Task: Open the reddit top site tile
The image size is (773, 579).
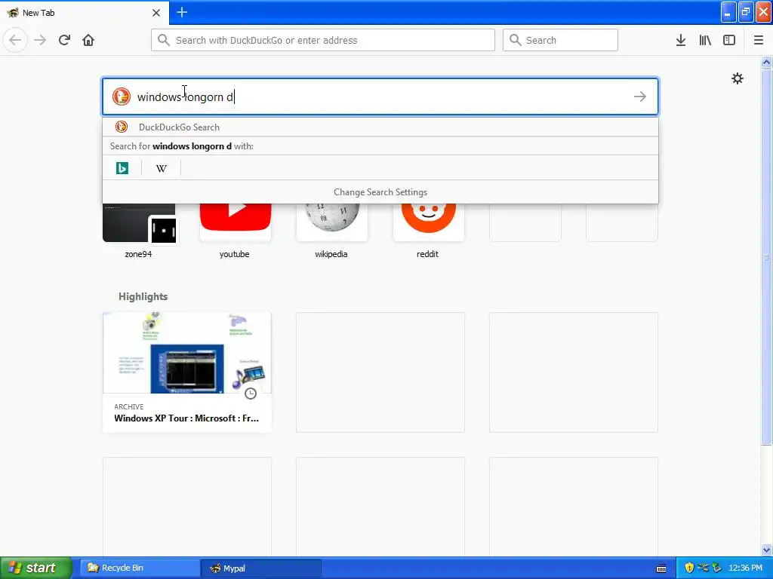Action: [429, 231]
